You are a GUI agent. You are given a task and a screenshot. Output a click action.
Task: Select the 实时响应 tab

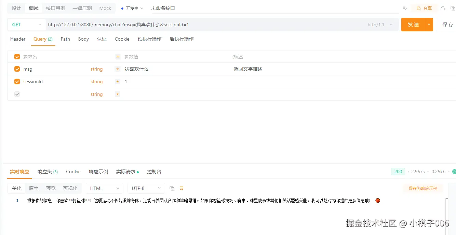(x=19, y=172)
